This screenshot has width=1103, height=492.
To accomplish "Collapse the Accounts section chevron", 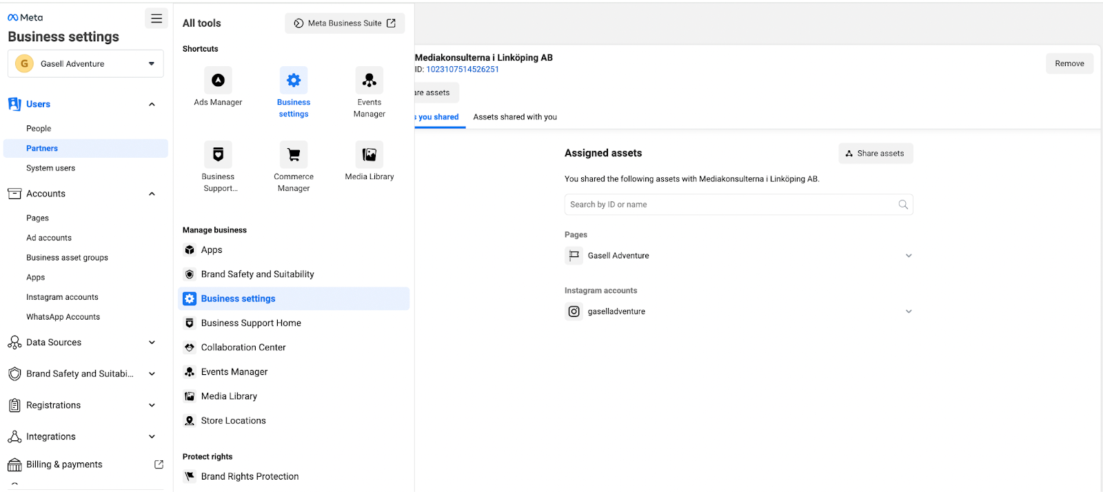I will tap(152, 194).
